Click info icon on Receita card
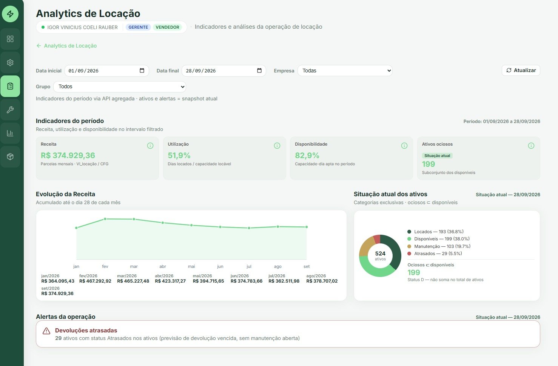The width and height of the screenshot is (558, 366). tap(150, 146)
